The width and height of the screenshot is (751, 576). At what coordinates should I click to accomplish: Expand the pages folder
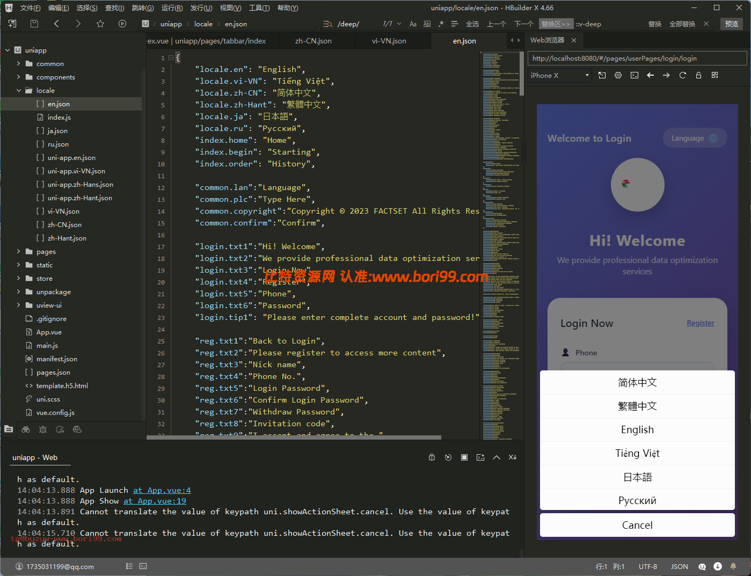(x=19, y=252)
